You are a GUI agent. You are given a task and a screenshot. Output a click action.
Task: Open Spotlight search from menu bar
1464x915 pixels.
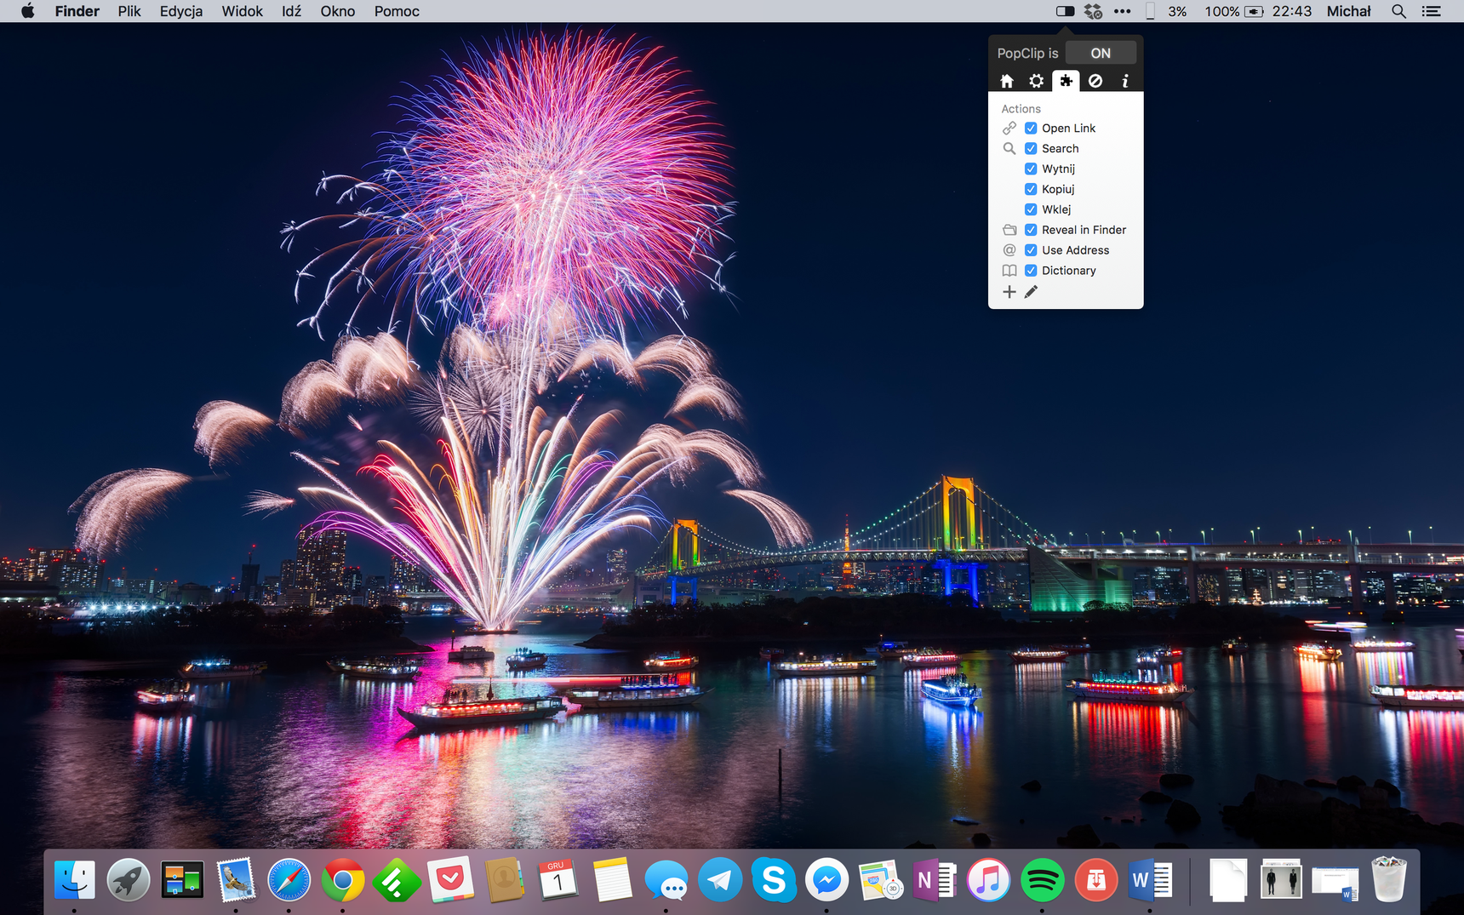(x=1398, y=11)
